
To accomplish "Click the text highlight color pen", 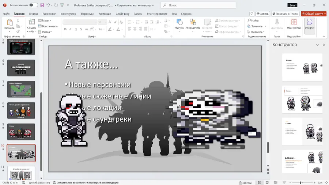I will (110, 29).
